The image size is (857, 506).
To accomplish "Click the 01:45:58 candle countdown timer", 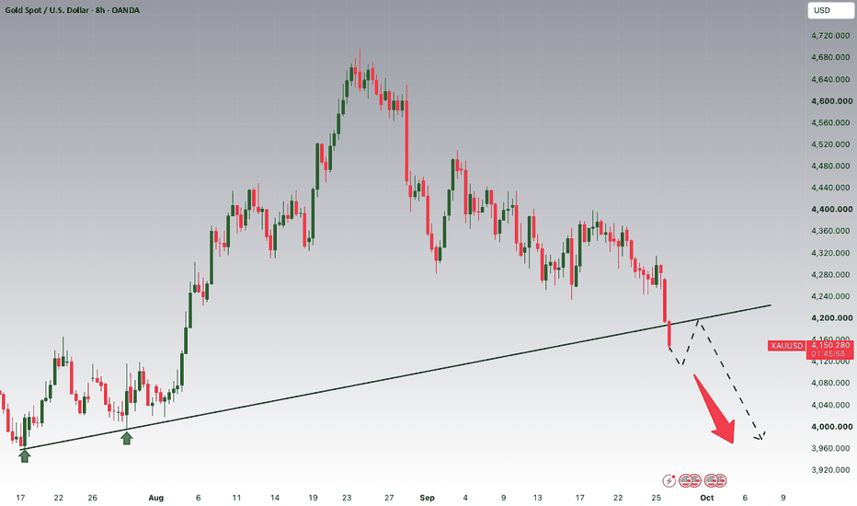I will (830, 354).
